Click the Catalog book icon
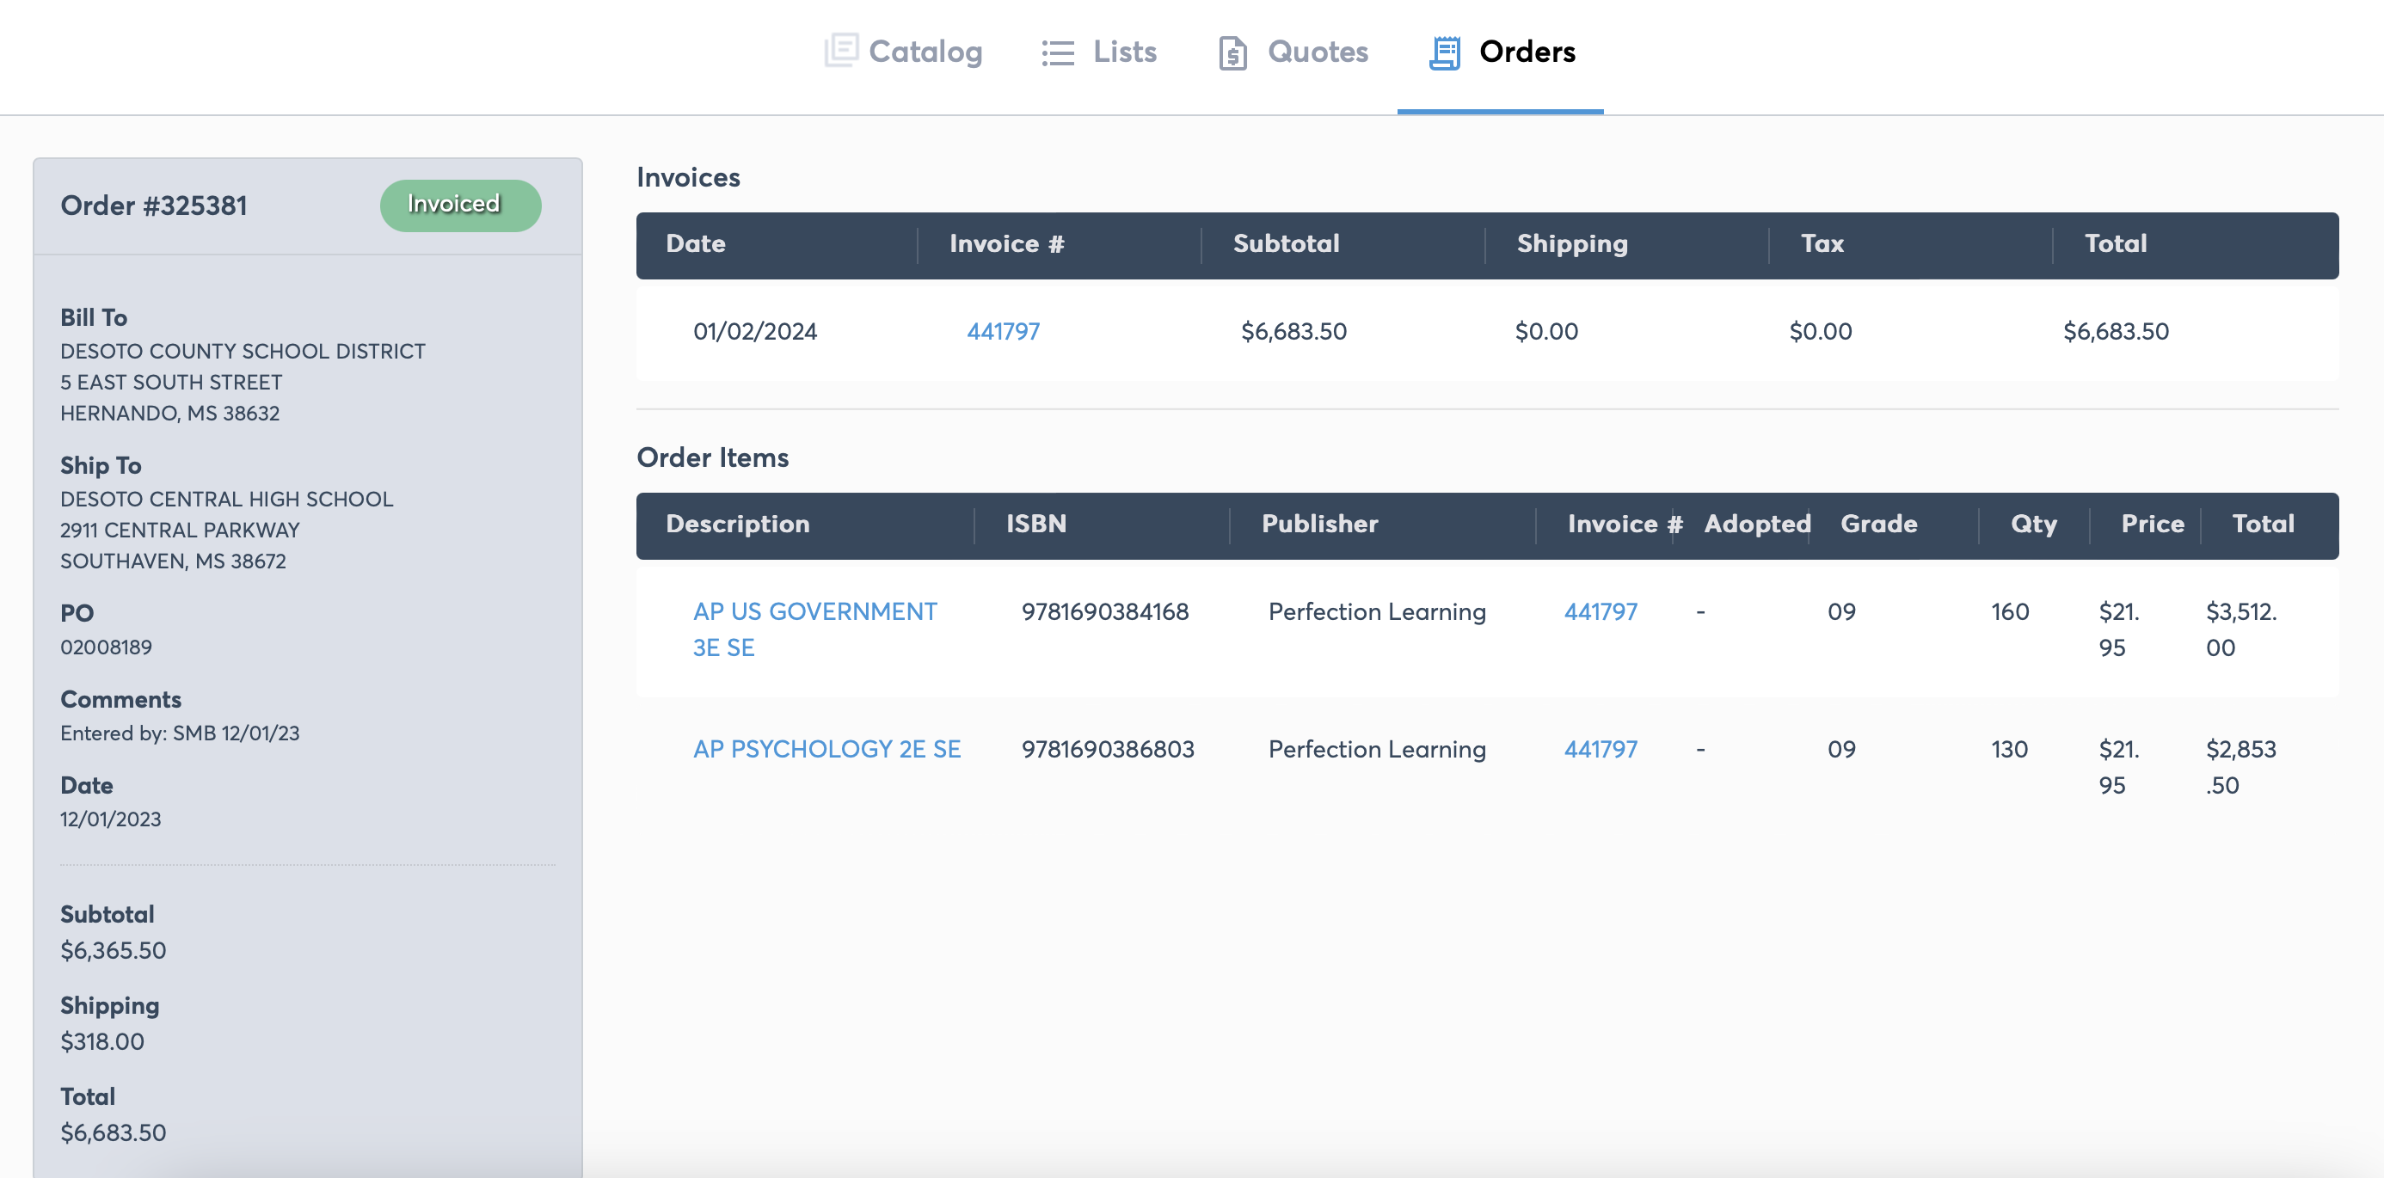This screenshot has width=2384, height=1178. click(840, 51)
